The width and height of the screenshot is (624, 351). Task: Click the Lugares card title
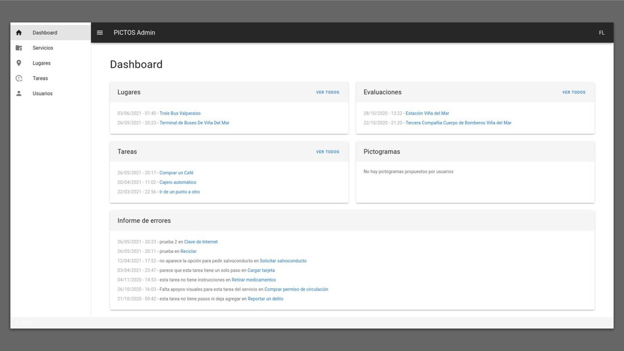pos(129,93)
